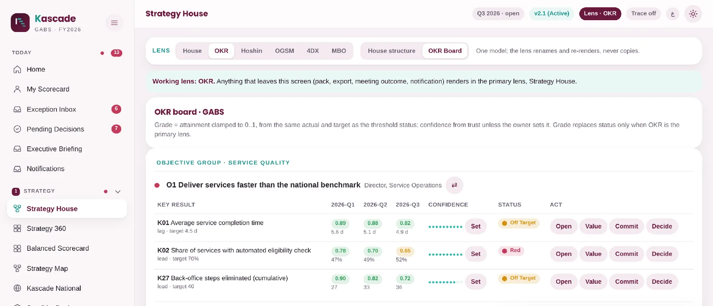Click swap icon next to objective O1

coord(455,185)
